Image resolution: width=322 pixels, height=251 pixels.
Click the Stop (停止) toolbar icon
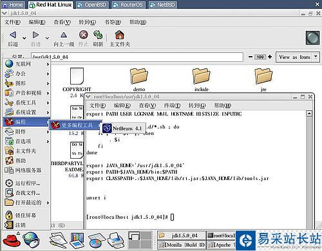(x=84, y=35)
